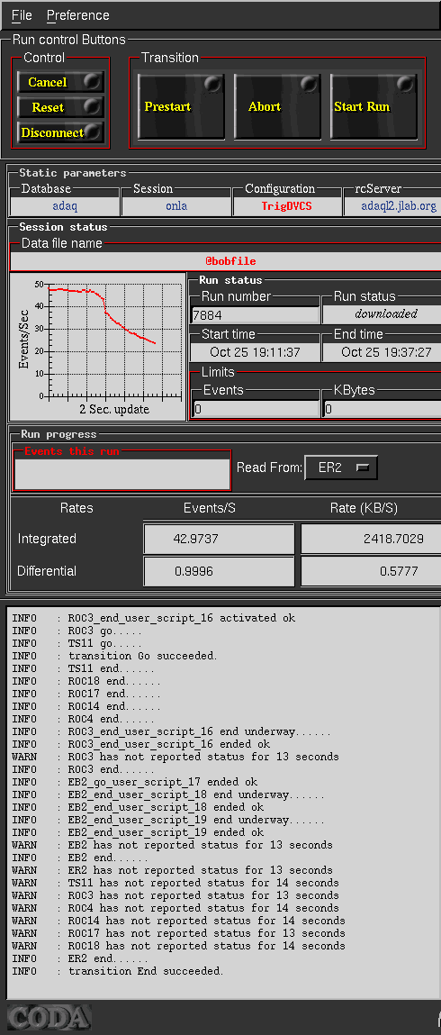Click the round indicator on Start Run

point(405,84)
